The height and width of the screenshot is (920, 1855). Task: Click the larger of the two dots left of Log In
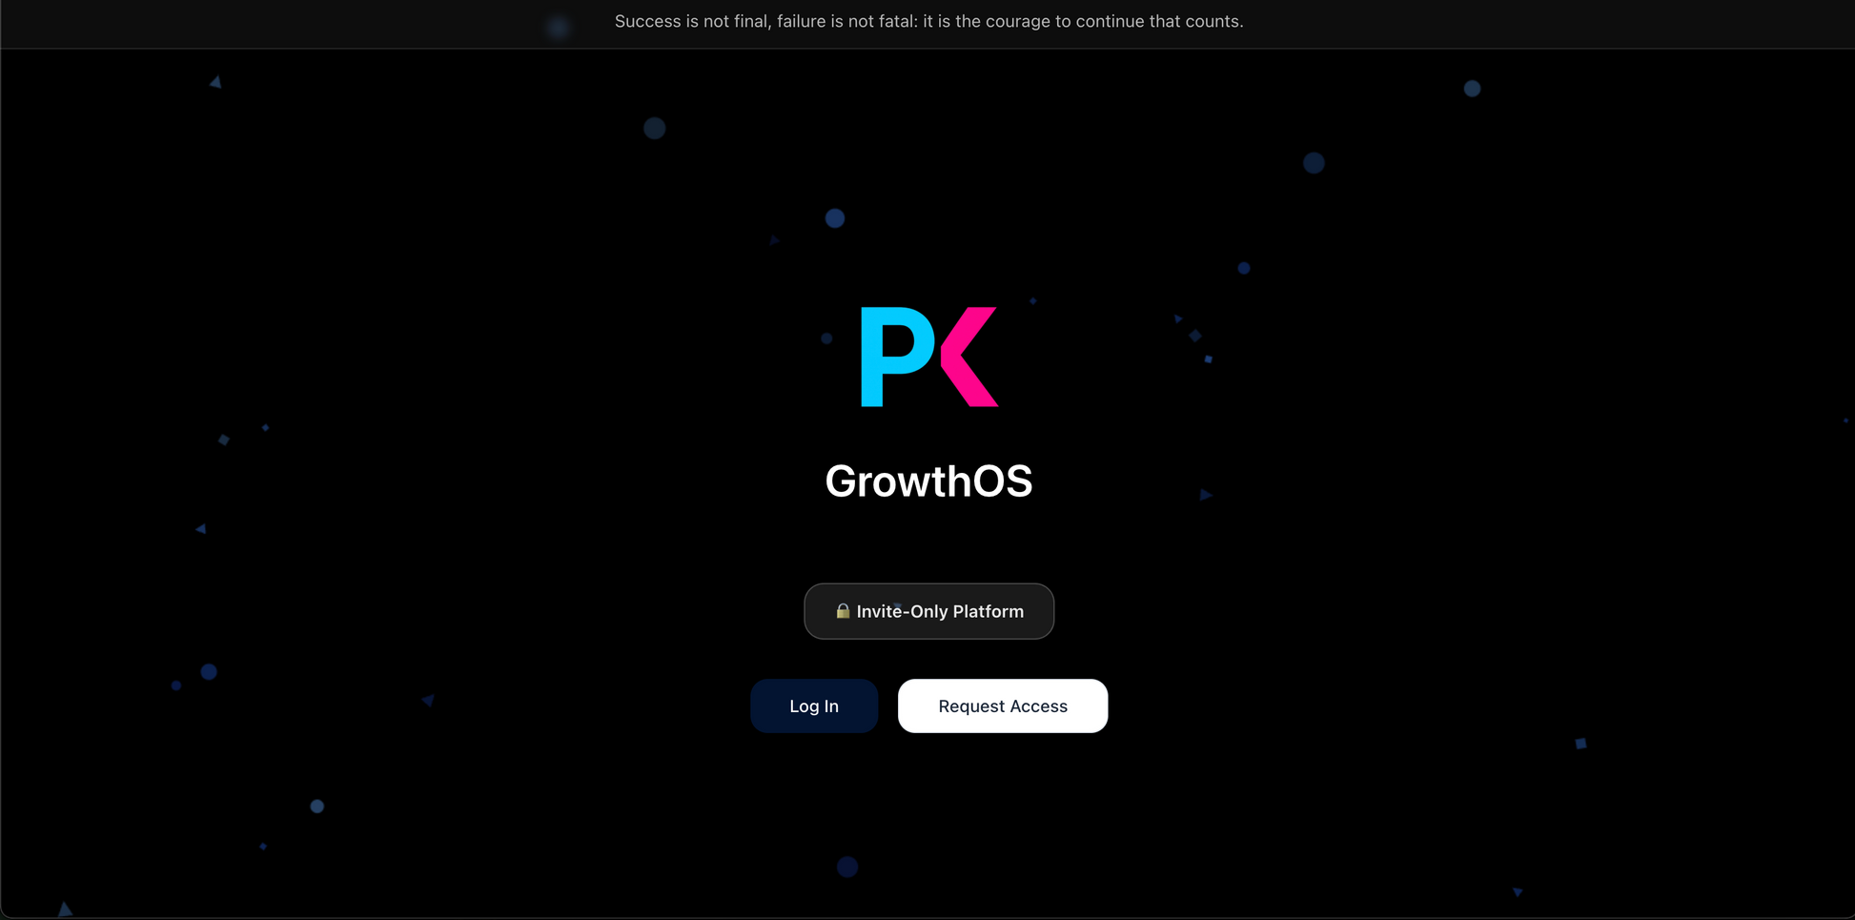pyautogui.click(x=209, y=672)
